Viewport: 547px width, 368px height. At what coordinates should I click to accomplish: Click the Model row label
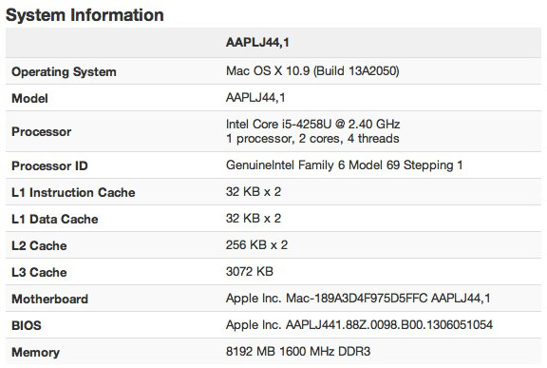pyautogui.click(x=29, y=99)
